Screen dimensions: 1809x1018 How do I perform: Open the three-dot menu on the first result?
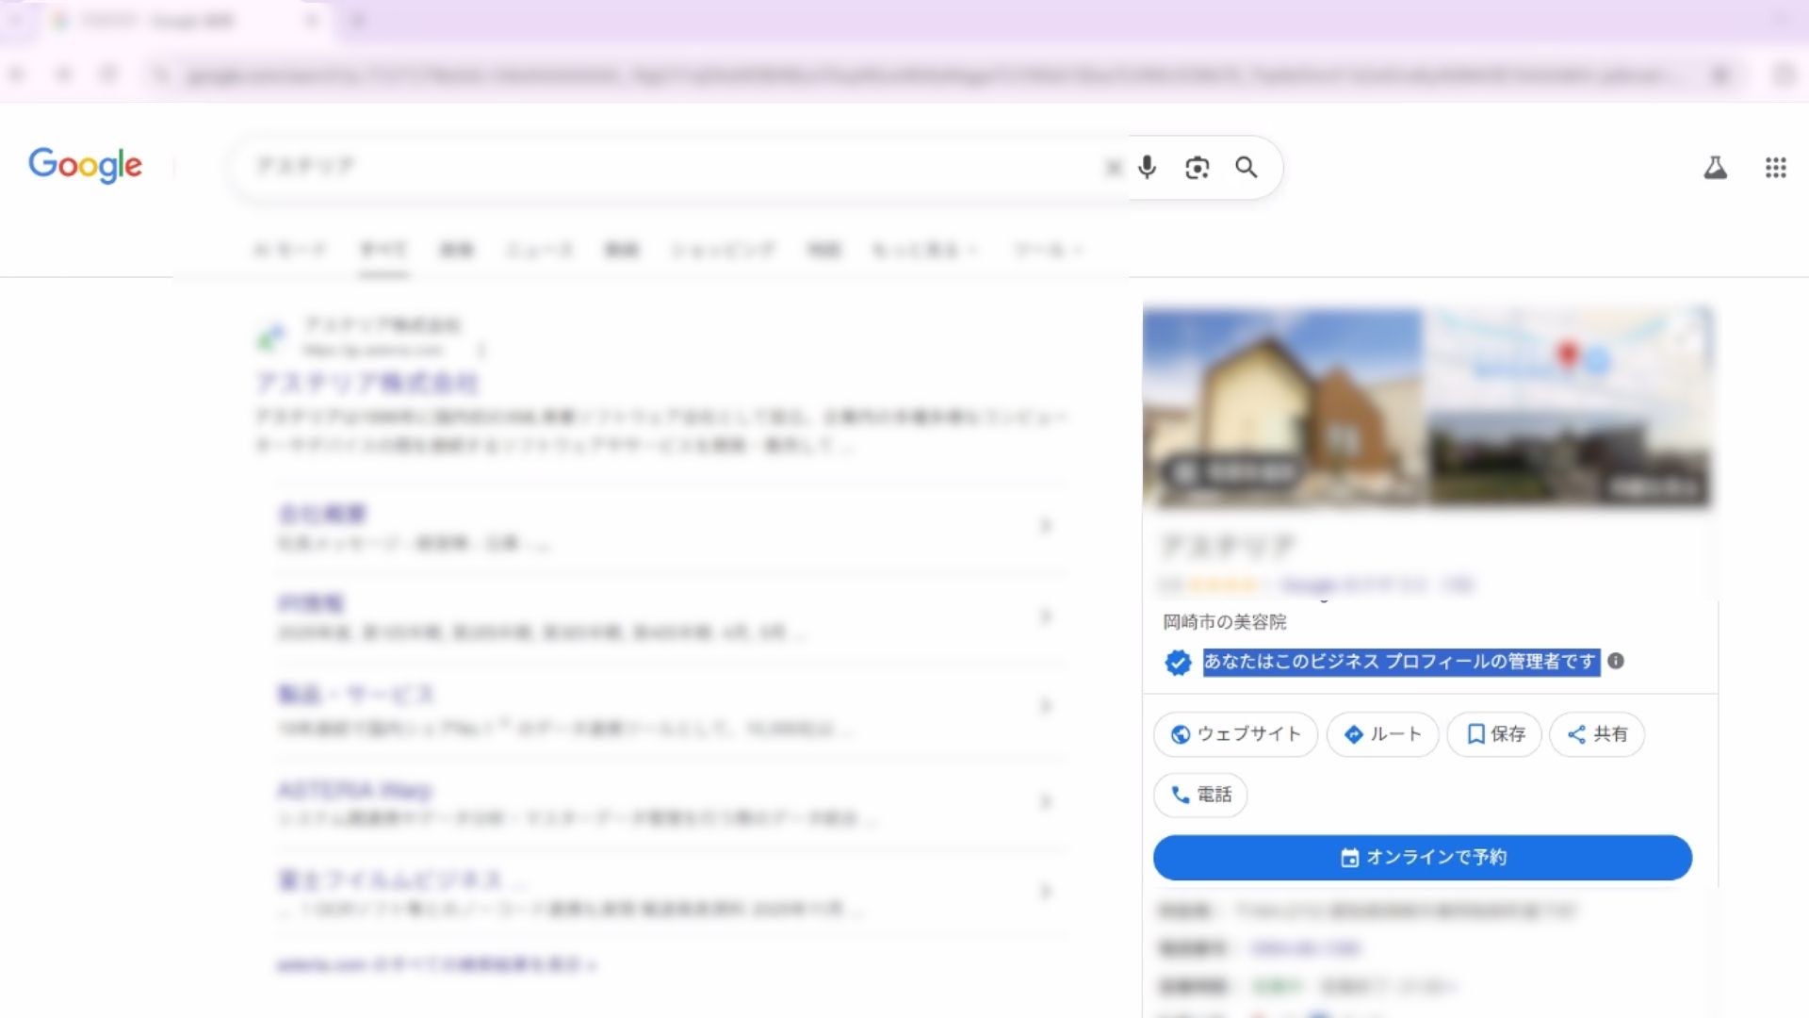click(481, 350)
